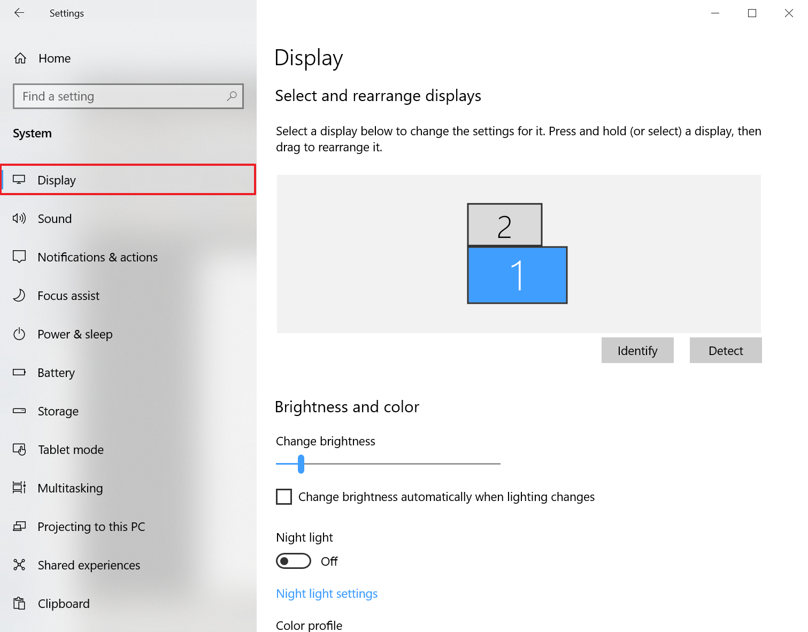Click the Home icon in sidebar

(x=20, y=58)
